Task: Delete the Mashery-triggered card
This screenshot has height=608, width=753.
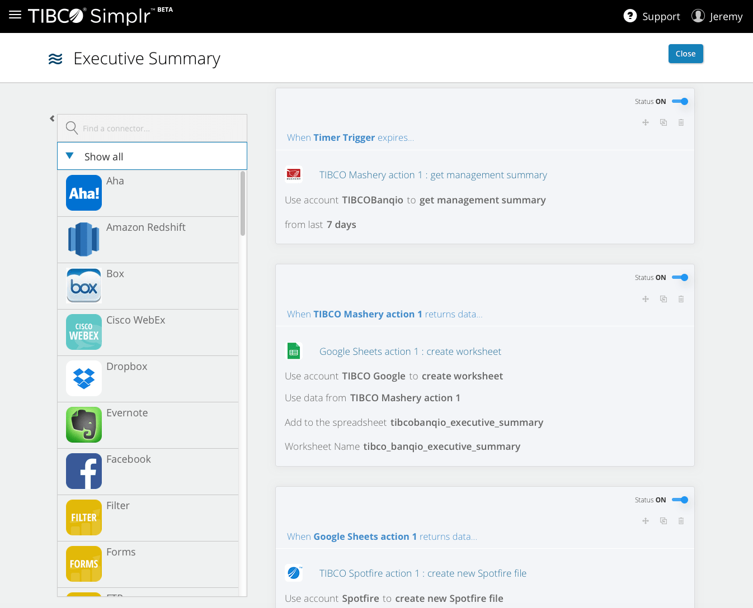Action: pyautogui.click(x=681, y=299)
